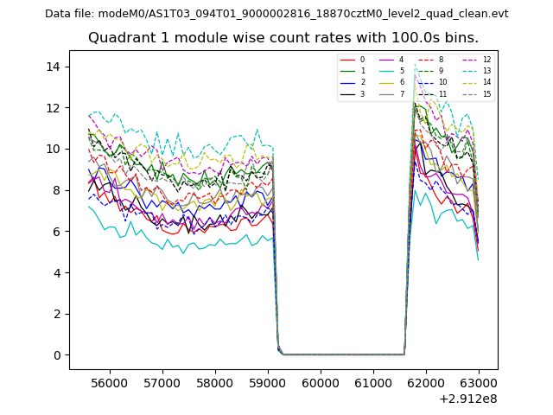Click the plot title about Quadrant 1

click(283, 38)
